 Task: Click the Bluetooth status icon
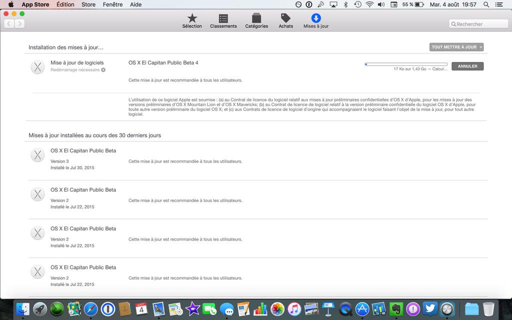click(345, 4)
